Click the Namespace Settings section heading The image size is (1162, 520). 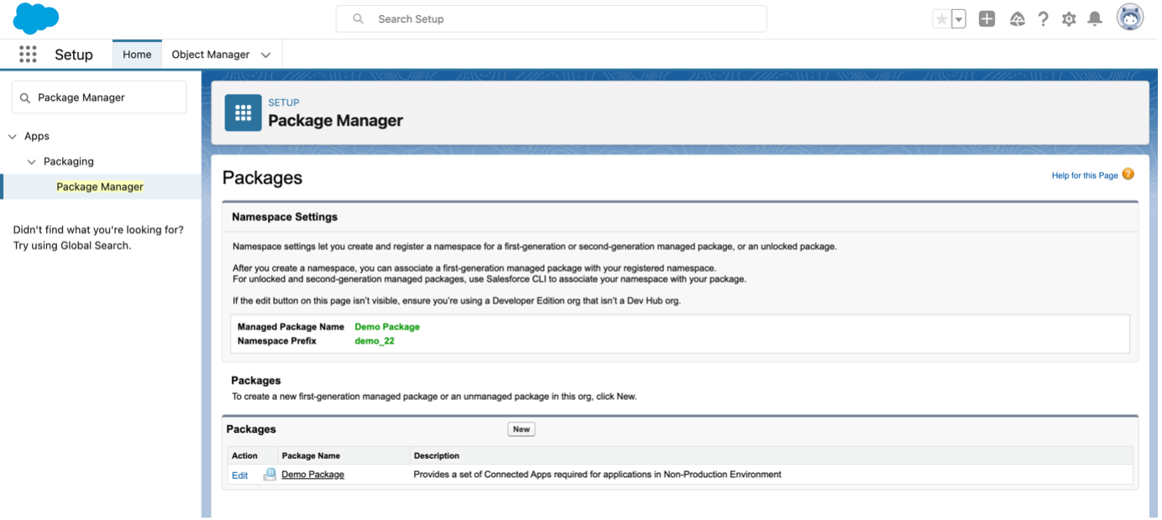pos(285,216)
